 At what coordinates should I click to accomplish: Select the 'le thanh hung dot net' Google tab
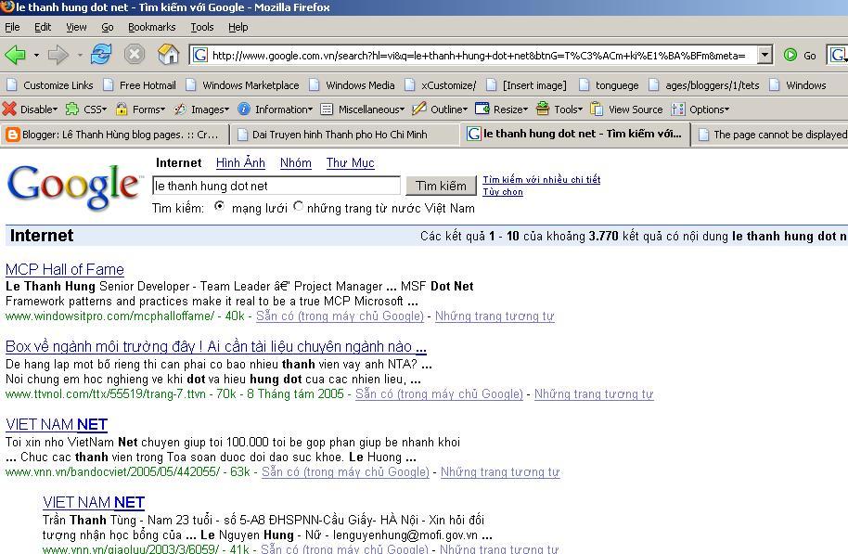575,134
